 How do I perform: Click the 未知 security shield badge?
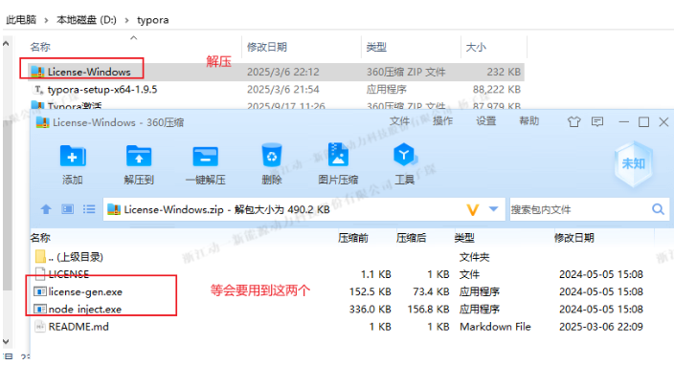point(633,163)
